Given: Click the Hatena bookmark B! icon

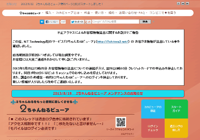Looking at the screenshot, I should point(42,22).
